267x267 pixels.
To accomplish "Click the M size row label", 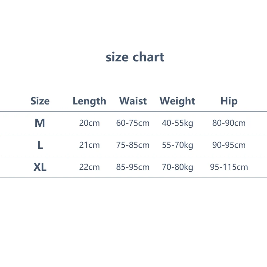I will pyautogui.click(x=40, y=123).
